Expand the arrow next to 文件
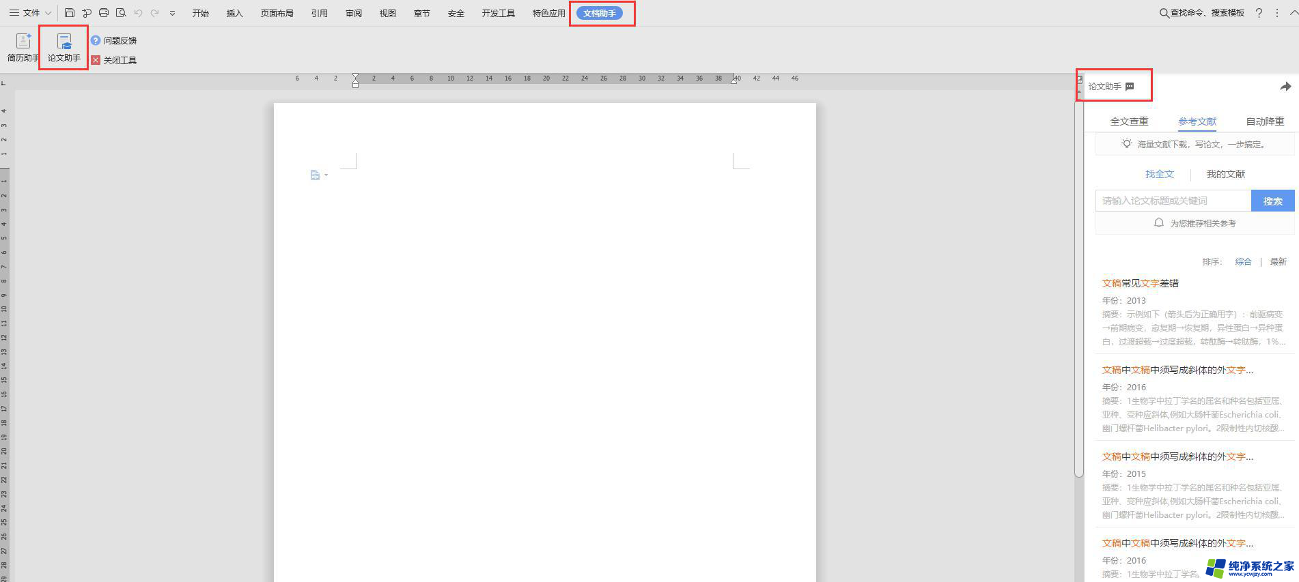 48,13
